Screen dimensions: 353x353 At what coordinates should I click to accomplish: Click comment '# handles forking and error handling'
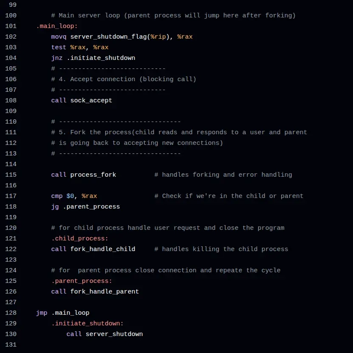pyautogui.click(x=223, y=175)
